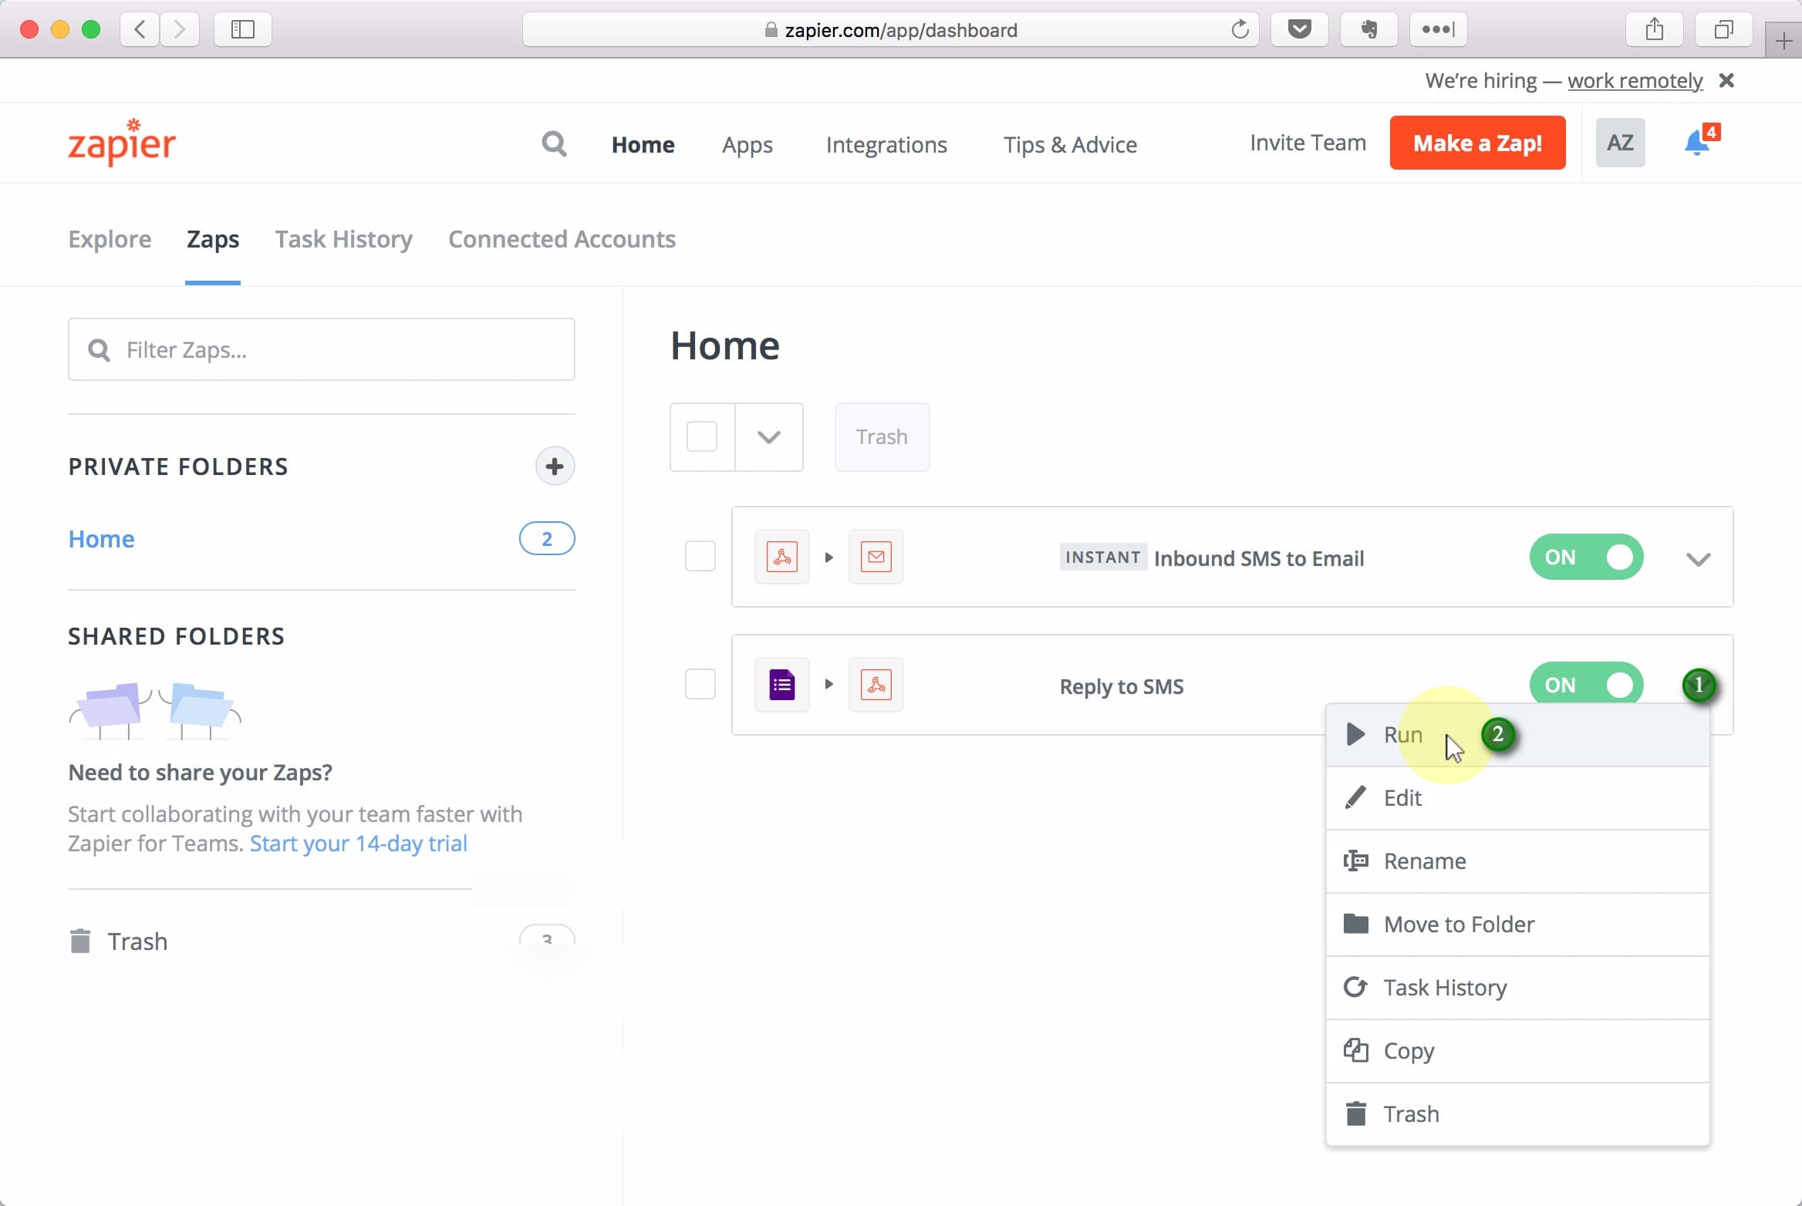Go to Home in top navigation
The height and width of the screenshot is (1206, 1802).
point(643,144)
